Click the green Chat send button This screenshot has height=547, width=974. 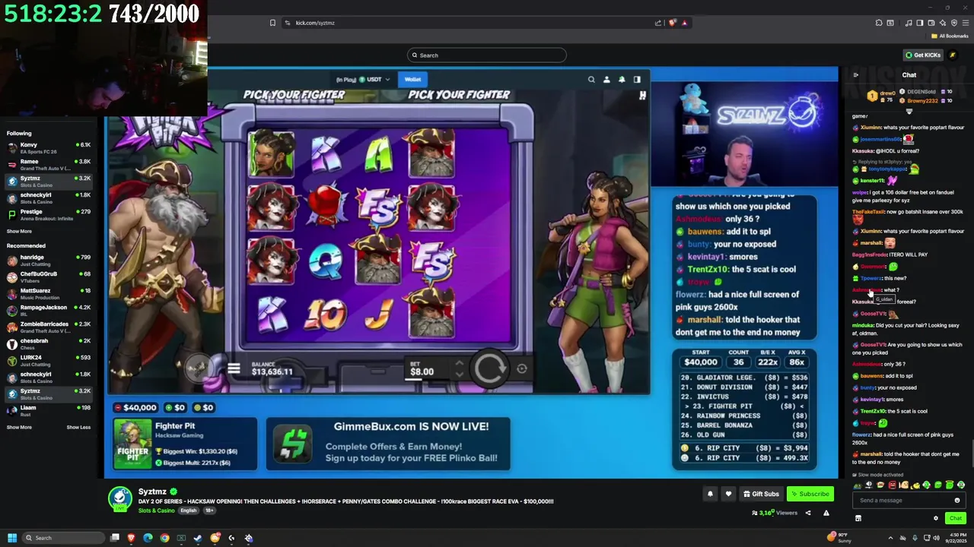[x=955, y=518]
